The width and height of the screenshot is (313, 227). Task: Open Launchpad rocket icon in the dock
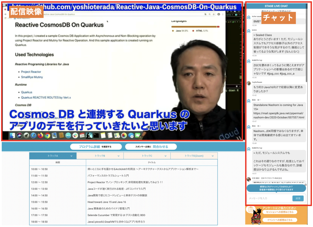(x=26, y=135)
